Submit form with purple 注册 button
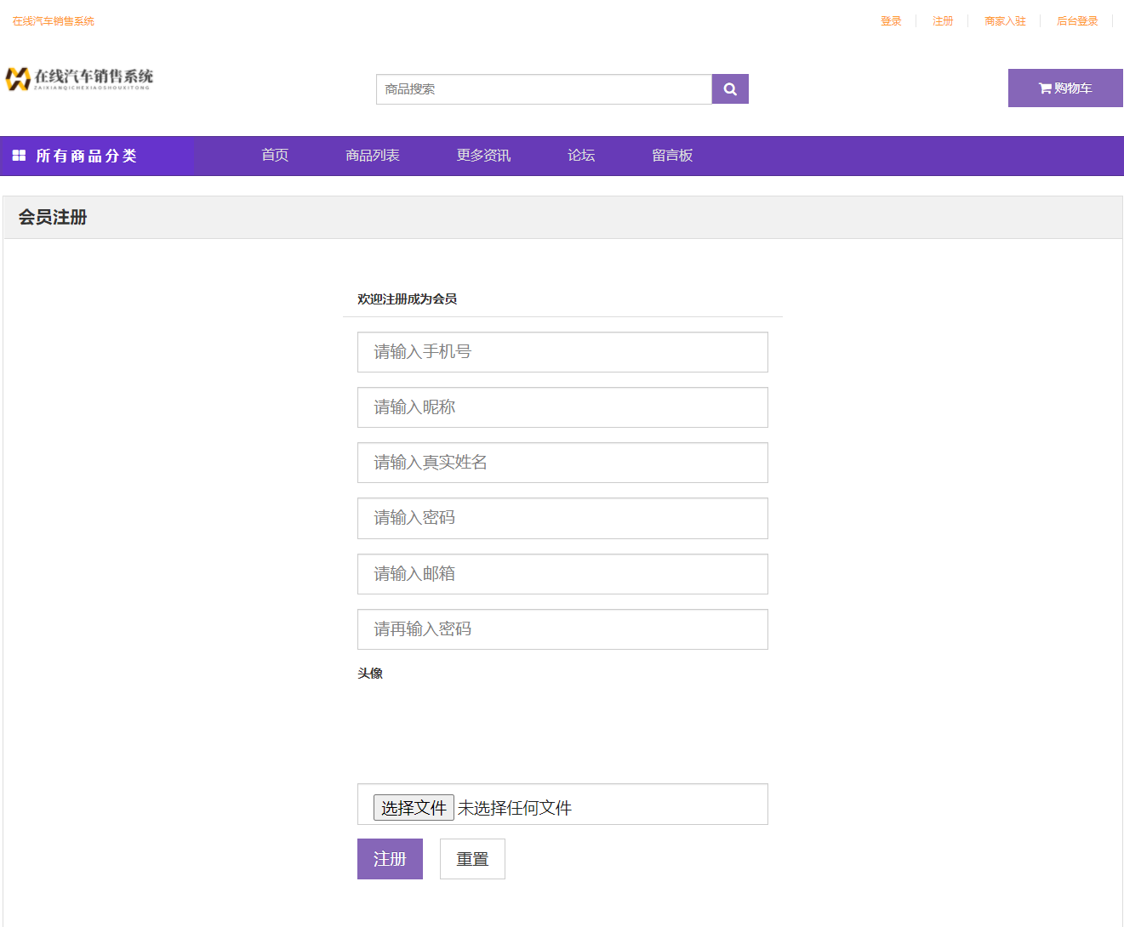 coord(390,859)
